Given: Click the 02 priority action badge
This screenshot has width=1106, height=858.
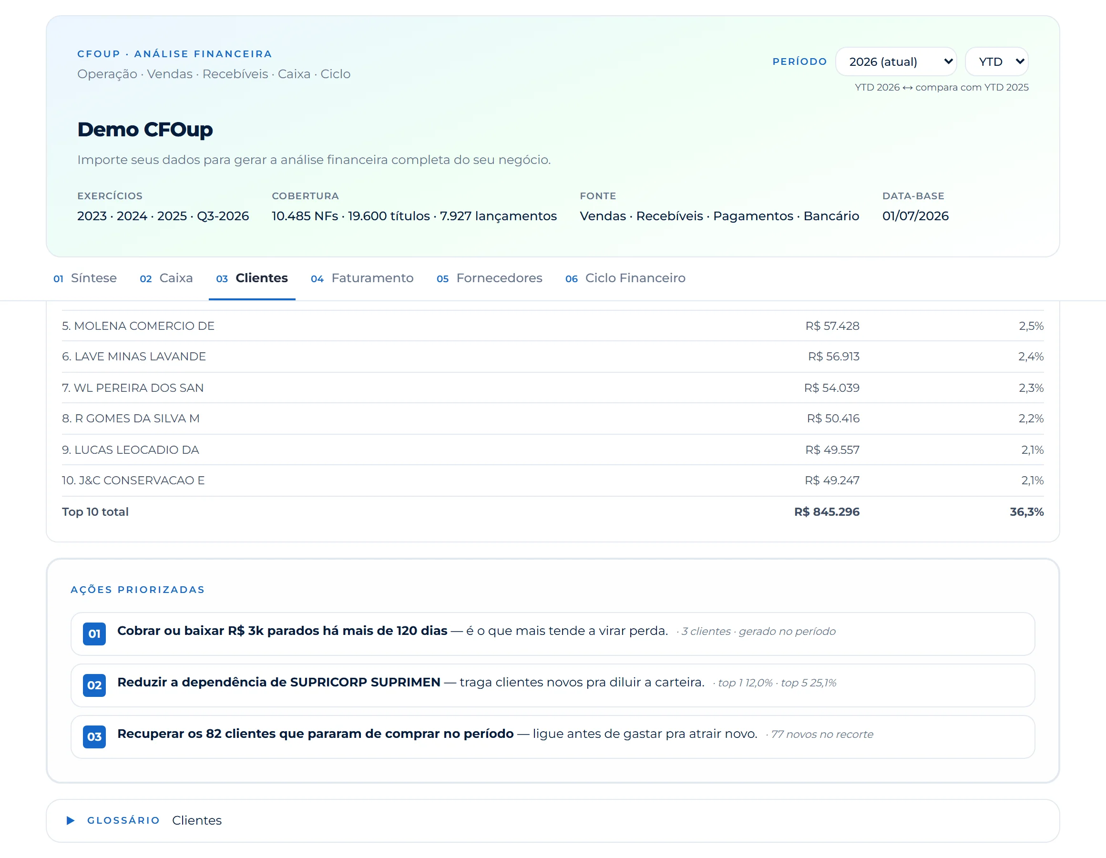Looking at the screenshot, I should point(94,685).
